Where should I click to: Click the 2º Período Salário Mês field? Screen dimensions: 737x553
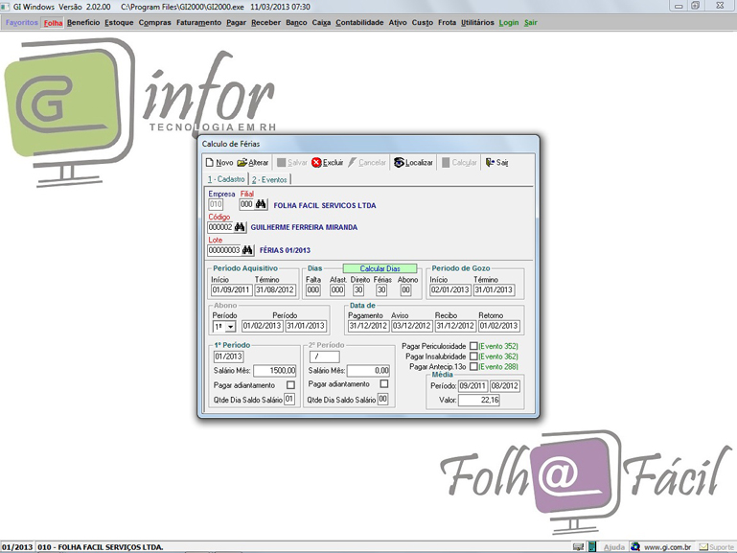coord(368,371)
